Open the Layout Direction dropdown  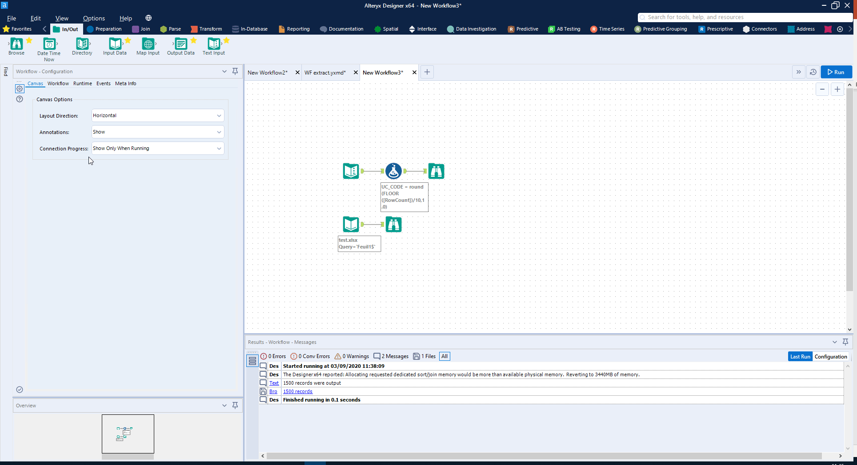coord(158,115)
